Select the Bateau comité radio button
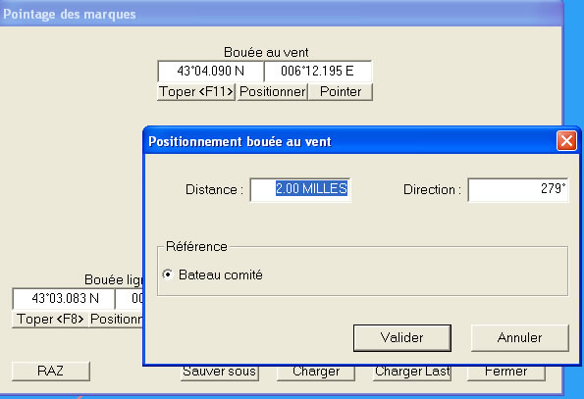Viewport: 584px width, 399px height. (x=168, y=274)
